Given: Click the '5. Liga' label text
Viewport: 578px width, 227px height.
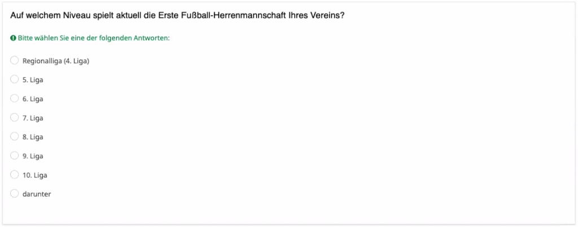Looking at the screenshot, I should [x=33, y=80].
